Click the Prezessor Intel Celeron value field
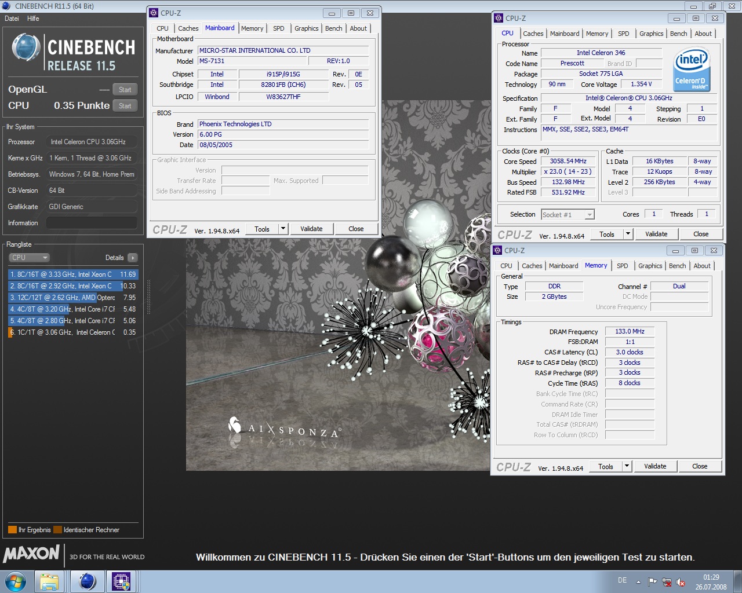The height and width of the screenshot is (593, 742). click(x=92, y=142)
